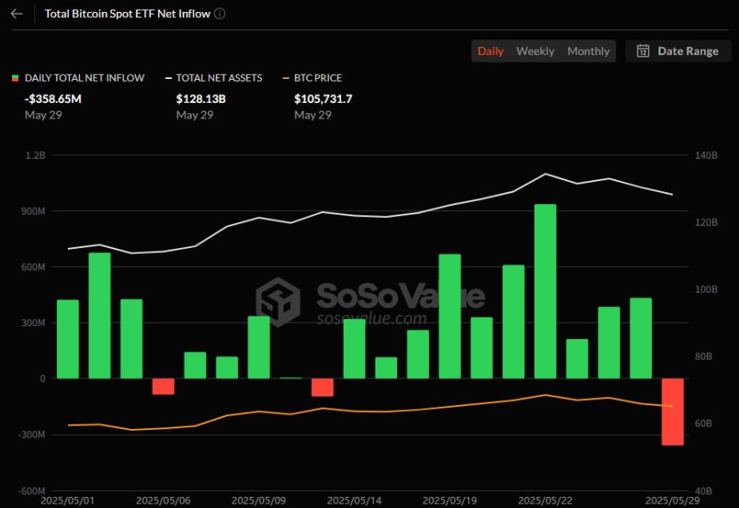Toggle BTC Price legend series
739x508 pixels.
[x=312, y=78]
